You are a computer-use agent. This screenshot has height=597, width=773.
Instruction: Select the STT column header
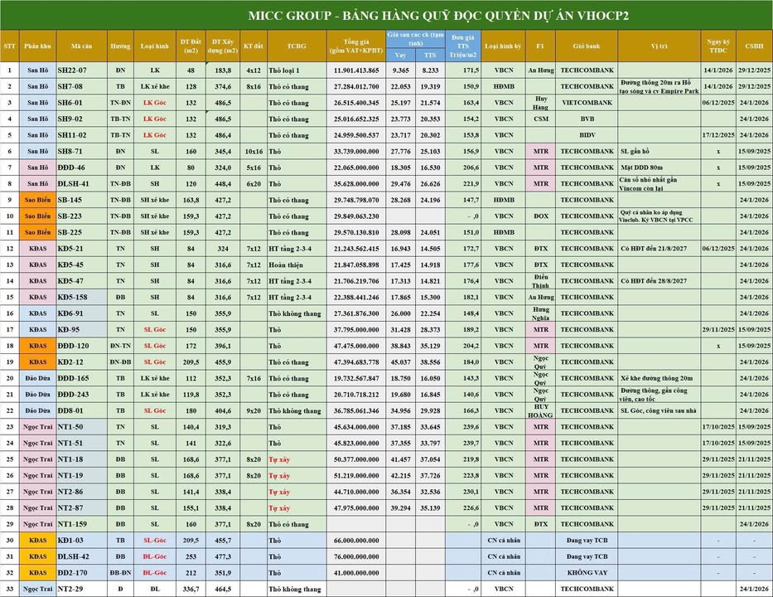point(9,46)
